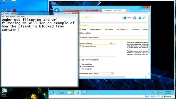The image size is (176, 99).
Task: Click the green Web Filtering status icon
Action: (80, 29)
